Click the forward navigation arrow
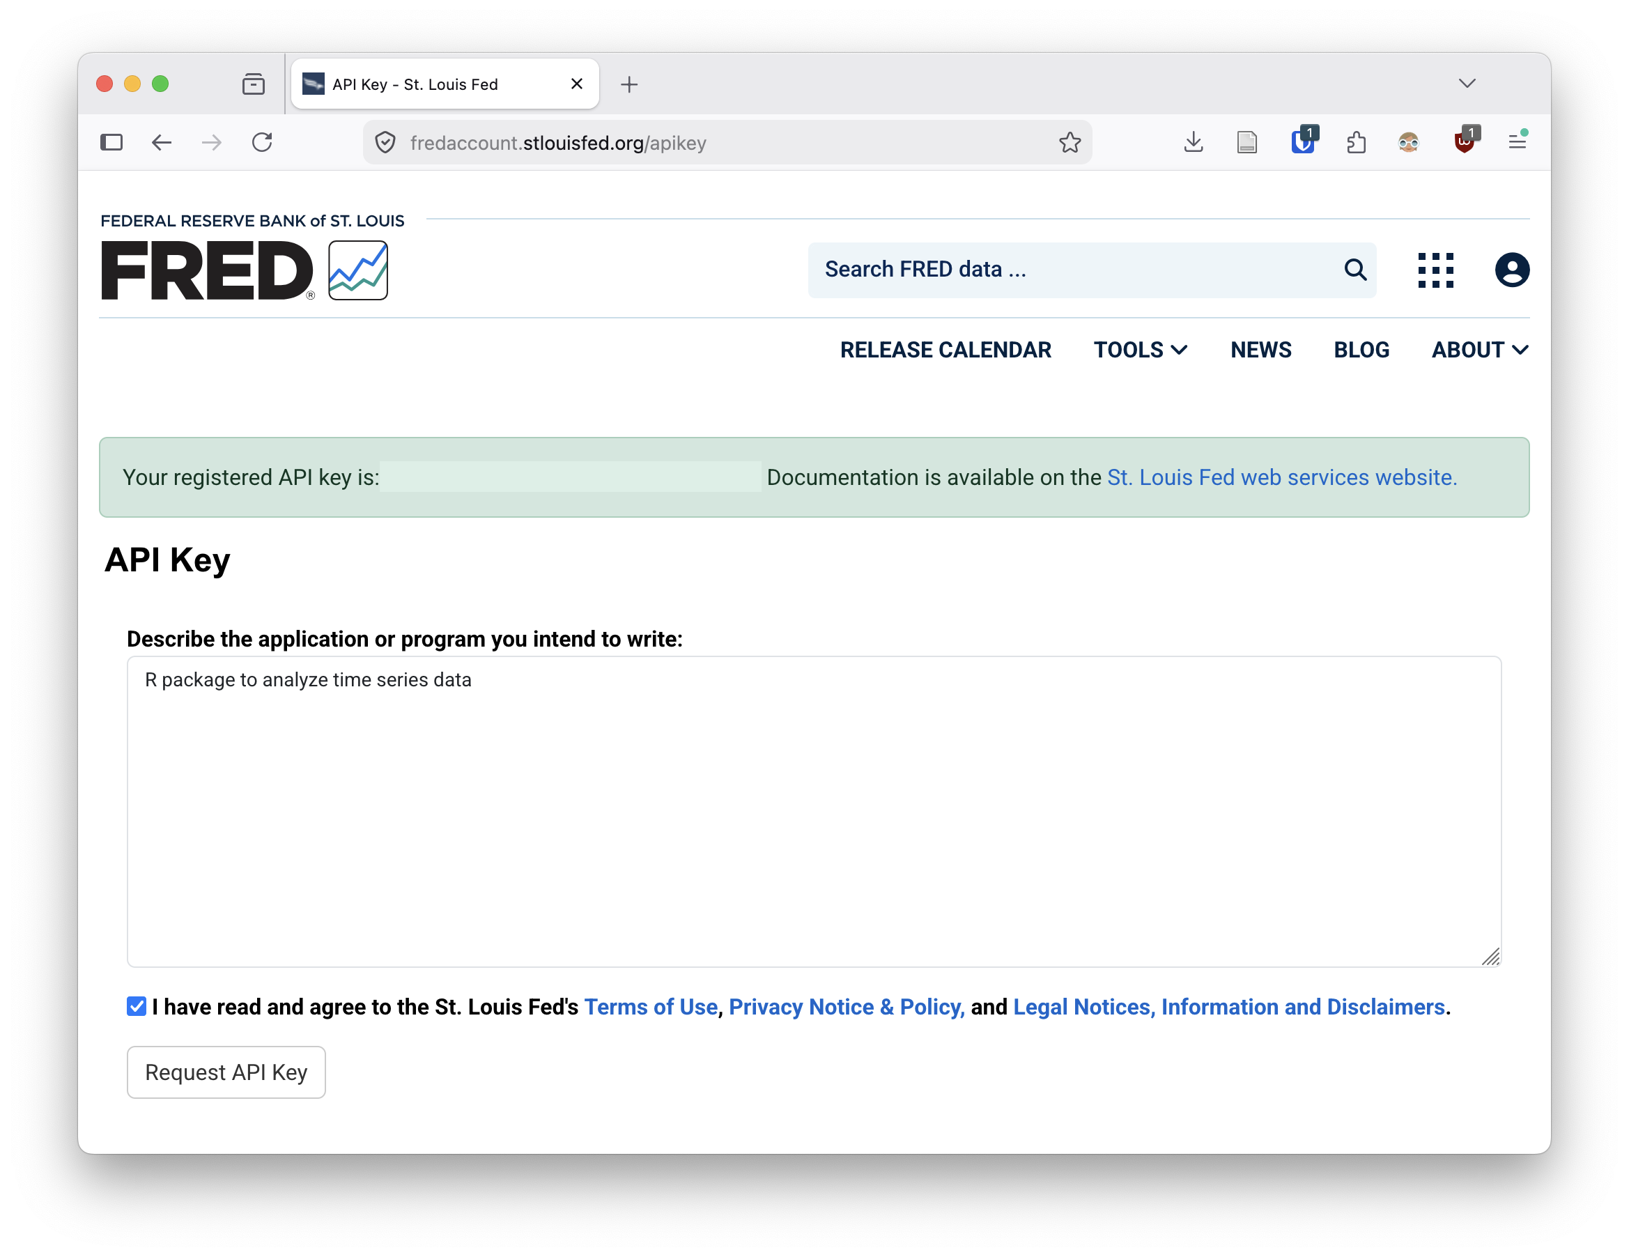The height and width of the screenshot is (1257, 1629). (212, 141)
